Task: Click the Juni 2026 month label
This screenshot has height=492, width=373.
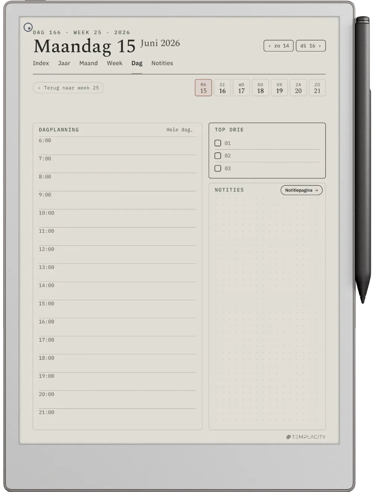Action: pos(160,43)
